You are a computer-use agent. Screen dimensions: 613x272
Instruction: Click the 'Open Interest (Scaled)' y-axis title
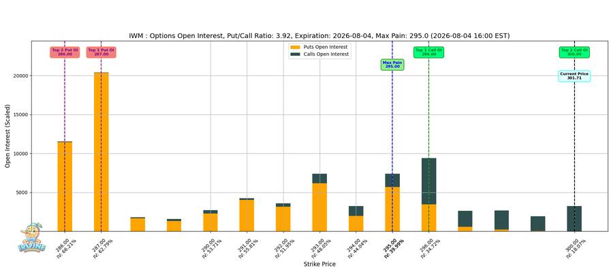coord(7,136)
